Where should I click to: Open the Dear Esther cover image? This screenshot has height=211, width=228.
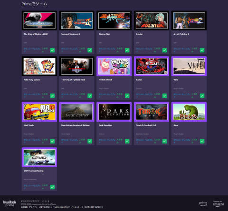[x=77, y=112]
